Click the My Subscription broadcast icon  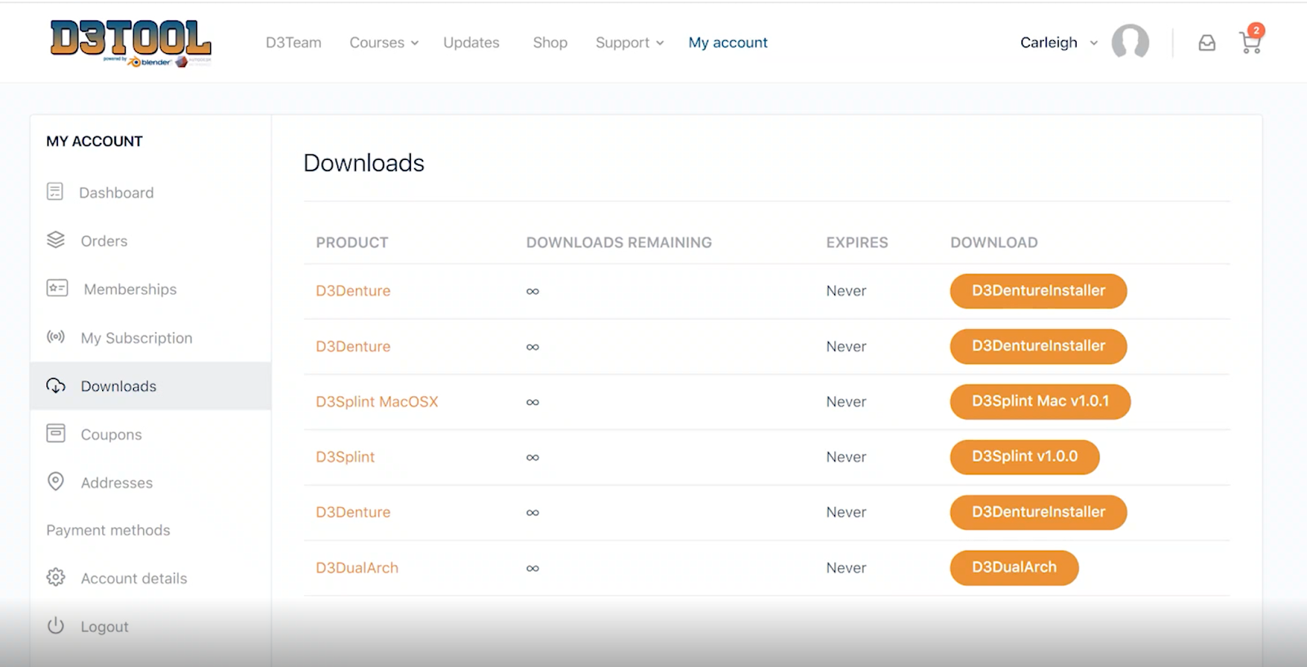pyautogui.click(x=56, y=336)
